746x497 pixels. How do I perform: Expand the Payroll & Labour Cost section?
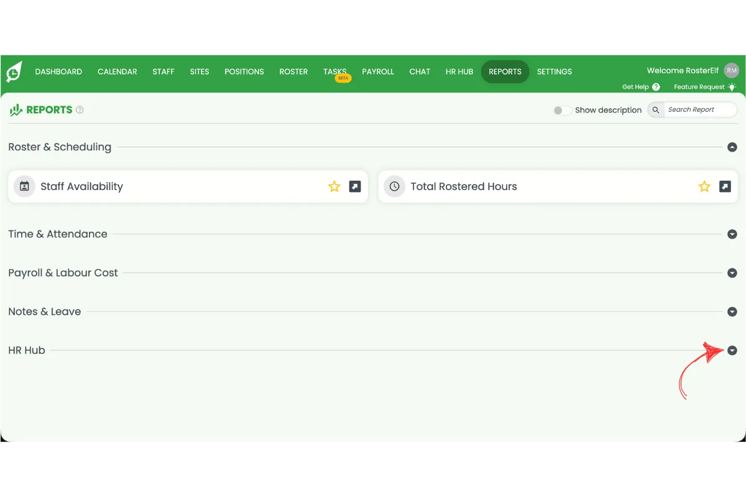(x=732, y=273)
